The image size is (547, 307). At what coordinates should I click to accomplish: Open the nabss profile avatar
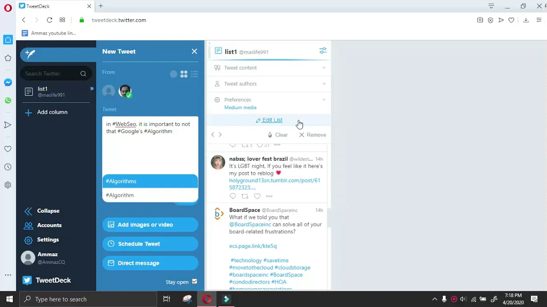218,162
